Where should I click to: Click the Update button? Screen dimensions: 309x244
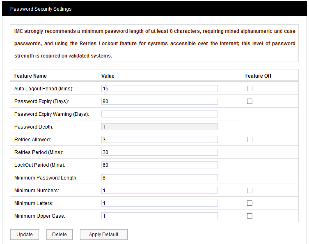pos(25,235)
